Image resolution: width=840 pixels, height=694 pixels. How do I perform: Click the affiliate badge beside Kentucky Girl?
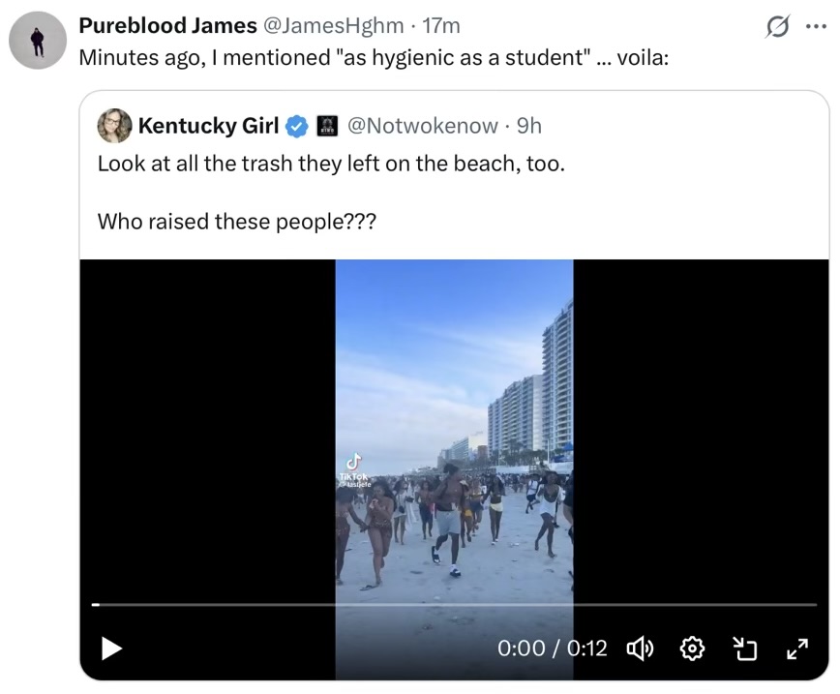[326, 126]
